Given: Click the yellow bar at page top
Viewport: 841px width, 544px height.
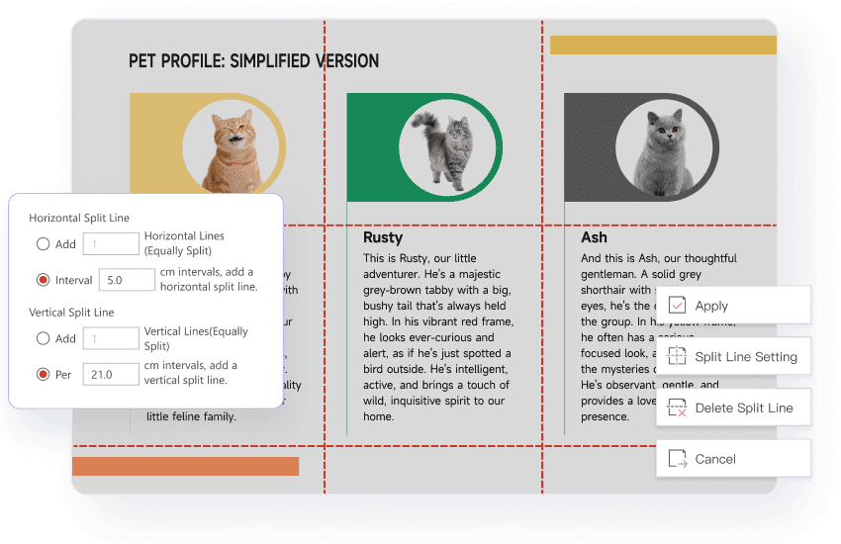Looking at the screenshot, I should coord(662,45).
